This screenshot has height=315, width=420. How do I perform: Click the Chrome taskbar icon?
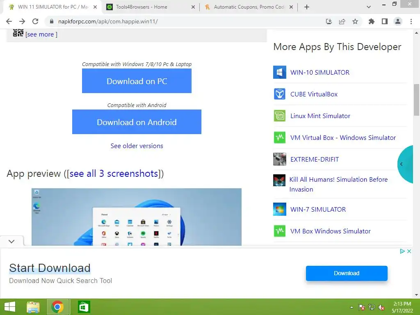(x=57, y=307)
